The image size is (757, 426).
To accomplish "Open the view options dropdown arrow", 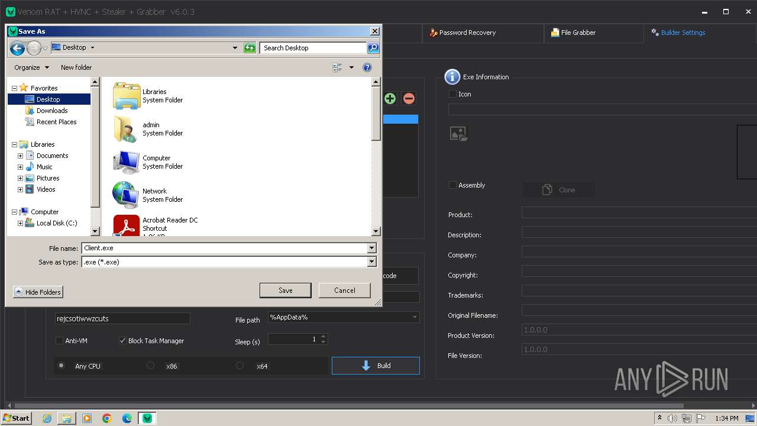I will pos(351,67).
